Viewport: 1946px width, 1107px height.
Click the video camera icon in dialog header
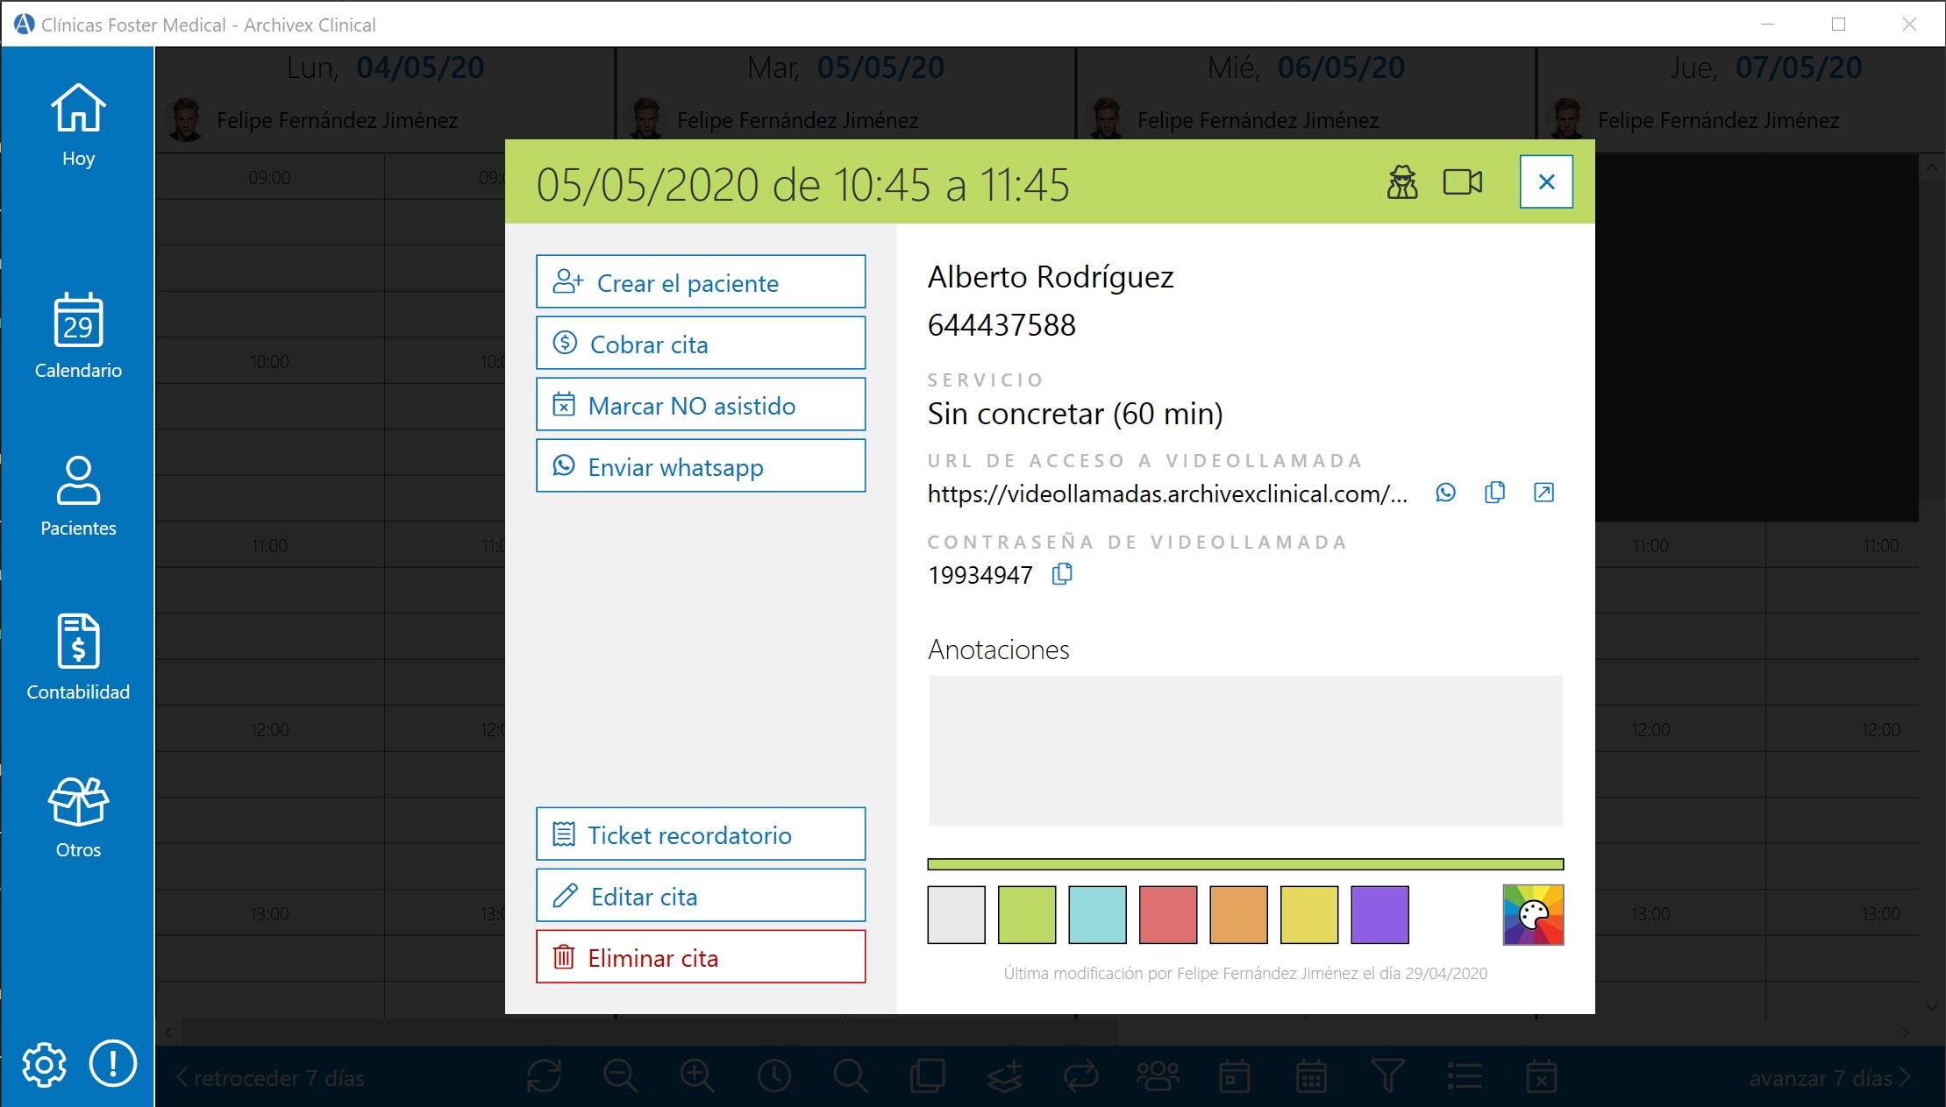1462,182
